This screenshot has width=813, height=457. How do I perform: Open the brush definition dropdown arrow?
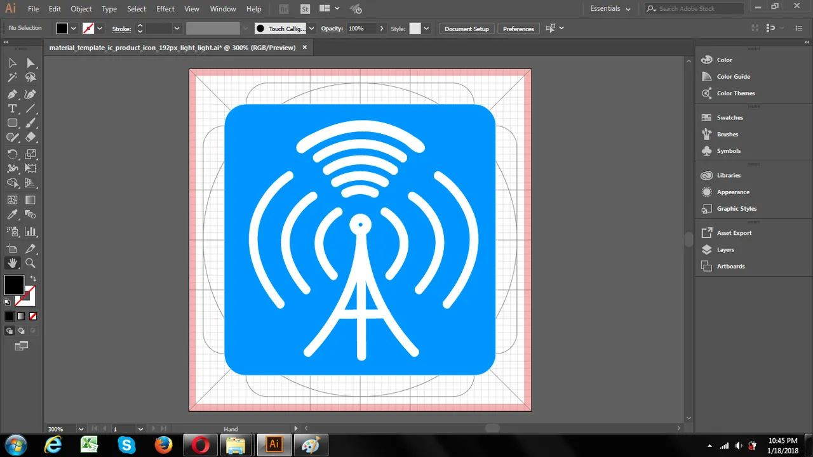pos(311,29)
